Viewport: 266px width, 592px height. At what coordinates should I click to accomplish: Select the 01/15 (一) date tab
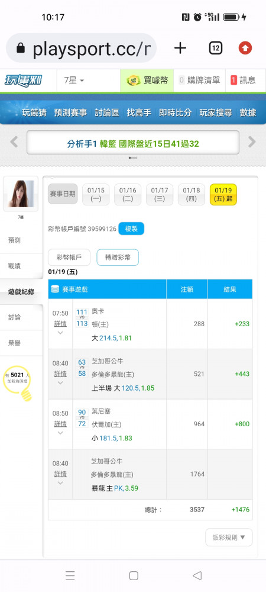[x=96, y=194]
